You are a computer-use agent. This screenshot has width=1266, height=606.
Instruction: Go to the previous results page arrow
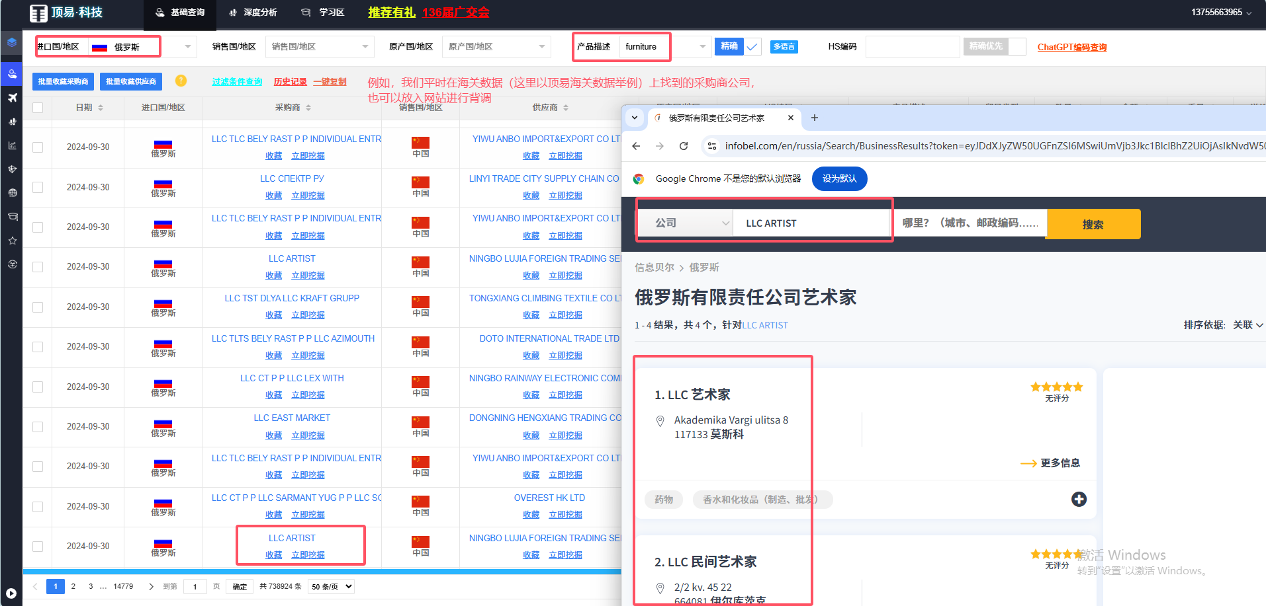coord(35,587)
